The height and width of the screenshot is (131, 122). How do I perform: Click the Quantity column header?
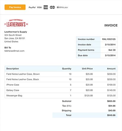point(67,68)
